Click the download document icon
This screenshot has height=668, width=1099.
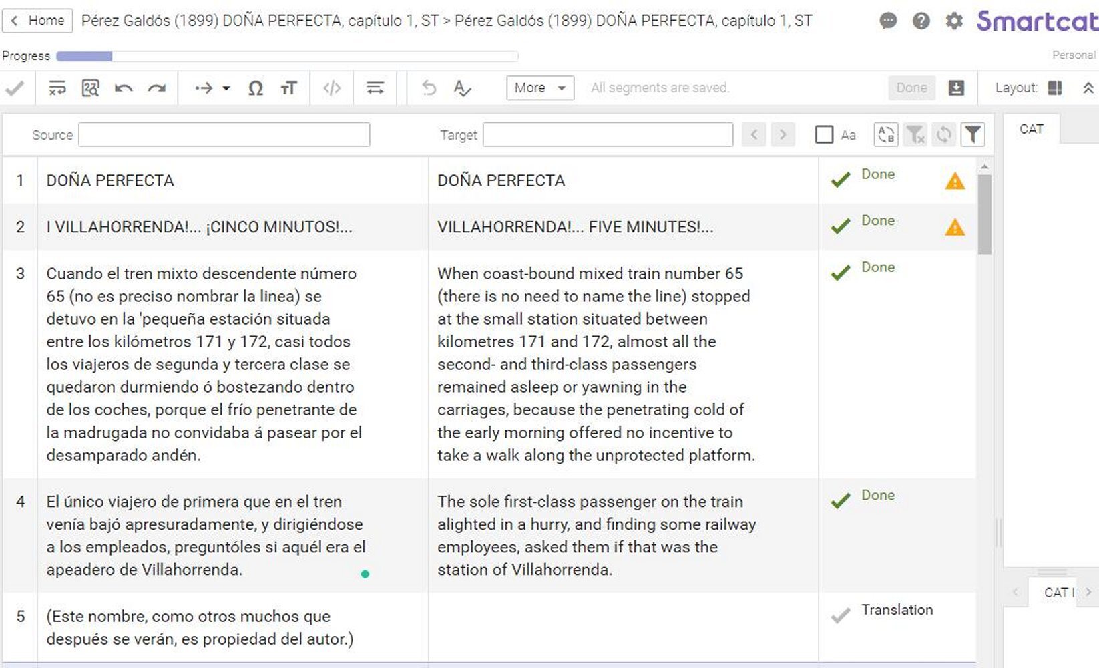point(956,88)
